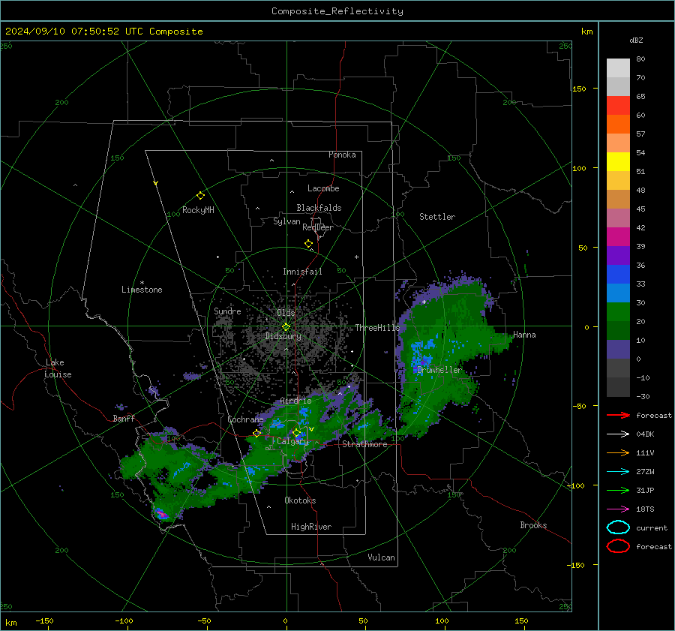Click the yellow radar-center diamond above Didsbury
Screen dimensions: 675x631
pyautogui.click(x=286, y=327)
